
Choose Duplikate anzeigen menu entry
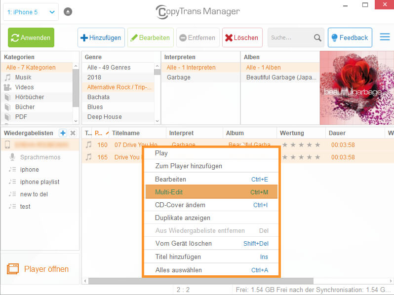tap(211, 218)
